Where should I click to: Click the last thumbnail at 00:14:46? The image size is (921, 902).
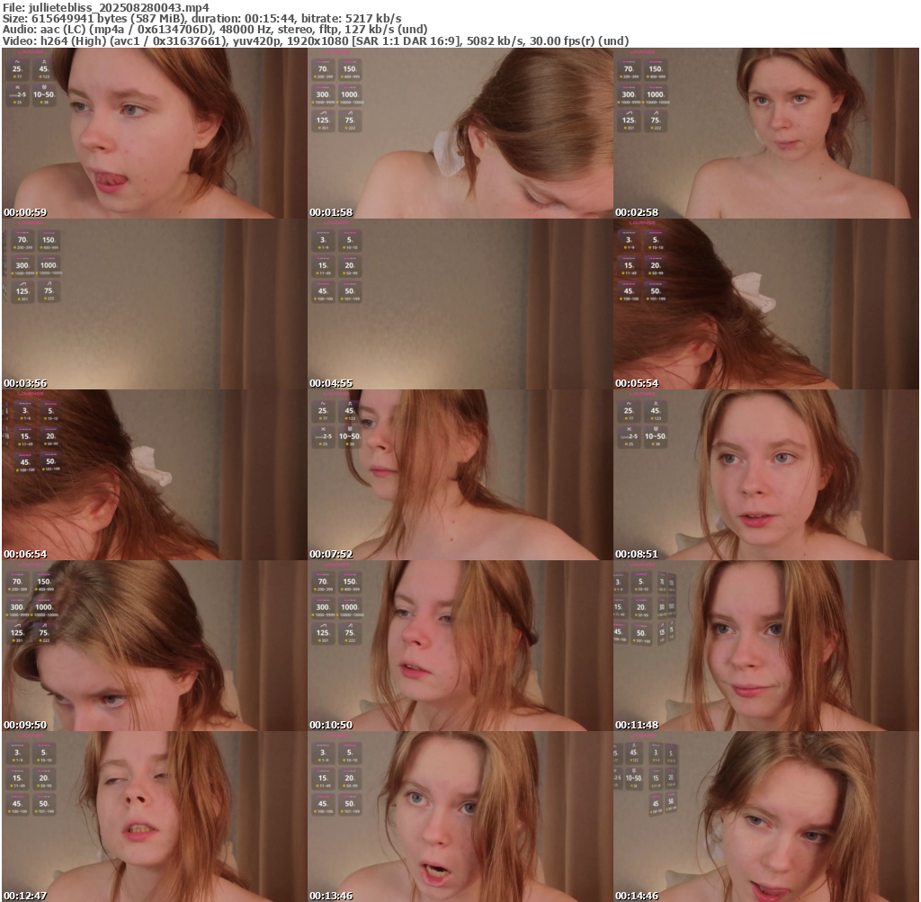(765, 817)
